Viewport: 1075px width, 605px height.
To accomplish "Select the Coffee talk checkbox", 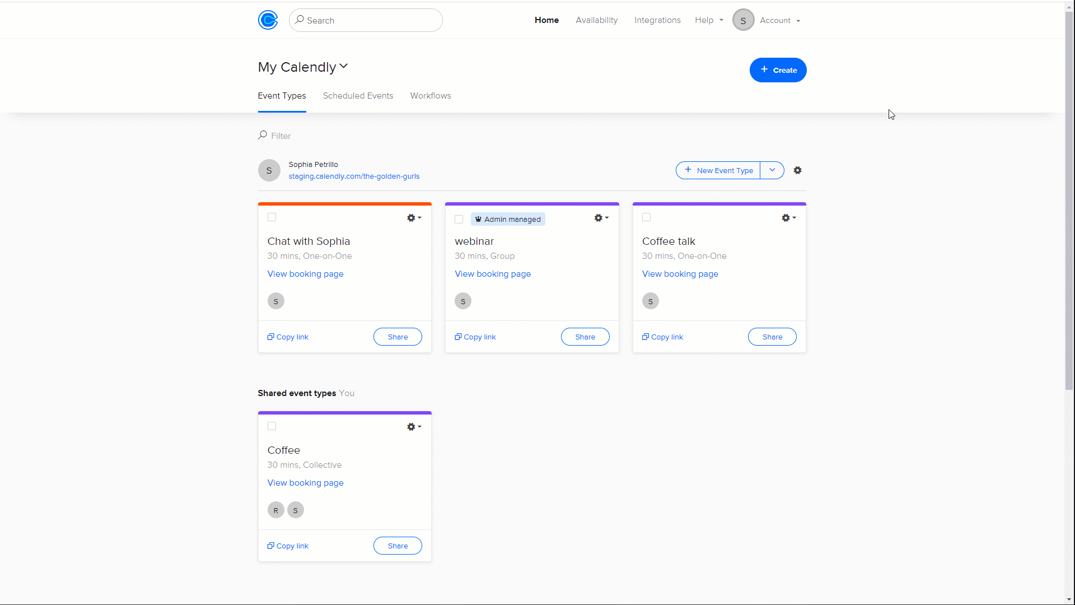I will click(646, 217).
